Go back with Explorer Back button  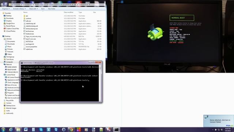2,5
